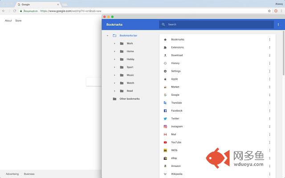The width and height of the screenshot is (285, 178).
Task: Click the red extension icon in Chrome toolbar
Action: coord(276,11)
